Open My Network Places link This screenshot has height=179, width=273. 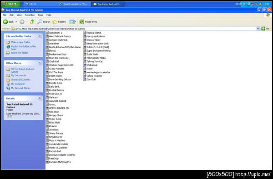coord(21,88)
